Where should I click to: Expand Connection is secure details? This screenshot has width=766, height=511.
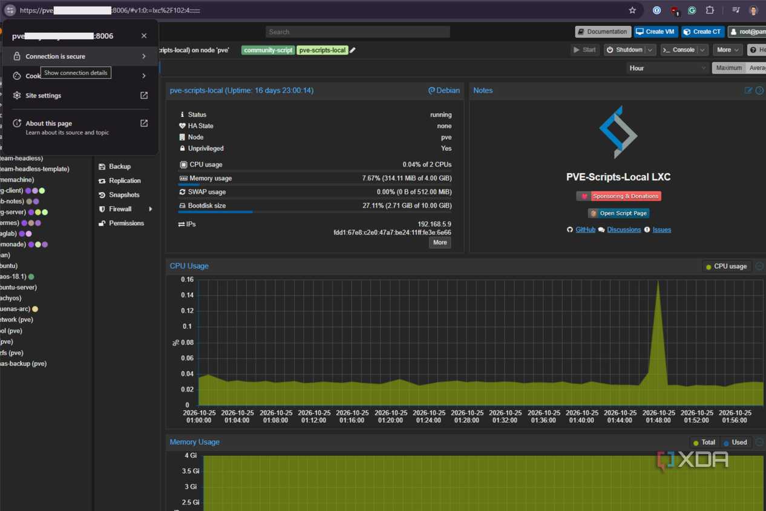click(x=80, y=56)
